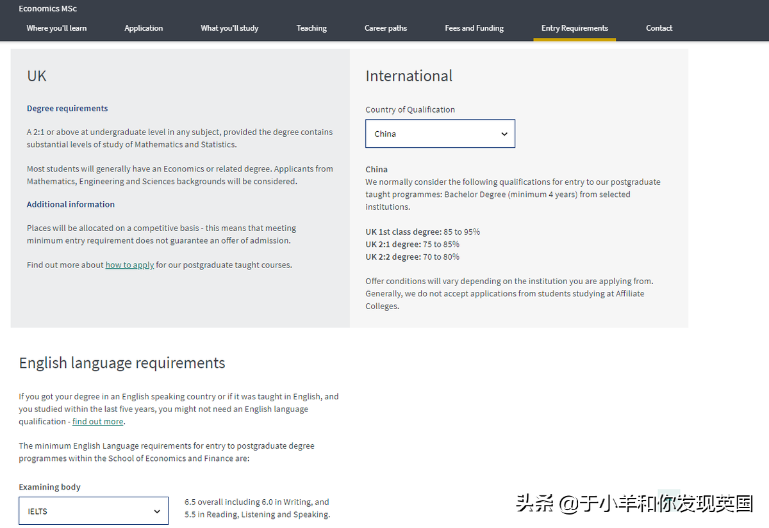Open the Where you'll learn tab
769x528 pixels.
56,28
